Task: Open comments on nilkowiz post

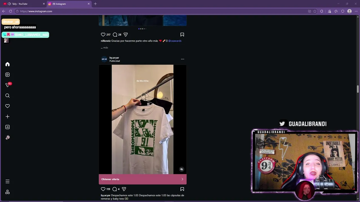Action: (115, 35)
